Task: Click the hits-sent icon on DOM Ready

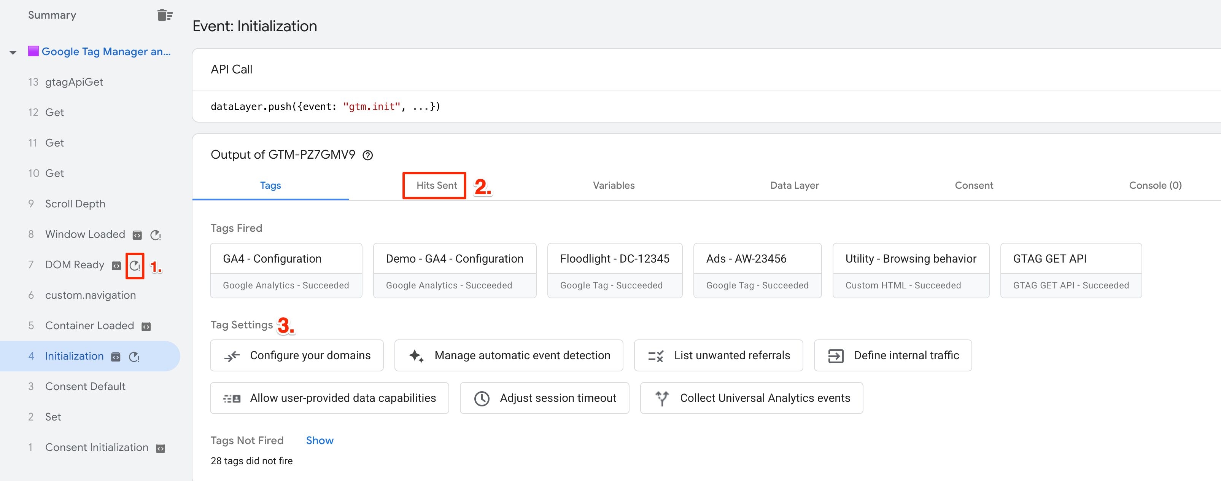Action: coord(135,266)
